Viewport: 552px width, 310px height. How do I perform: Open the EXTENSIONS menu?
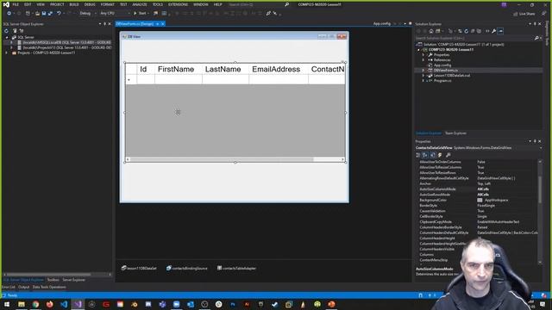(x=178, y=4)
